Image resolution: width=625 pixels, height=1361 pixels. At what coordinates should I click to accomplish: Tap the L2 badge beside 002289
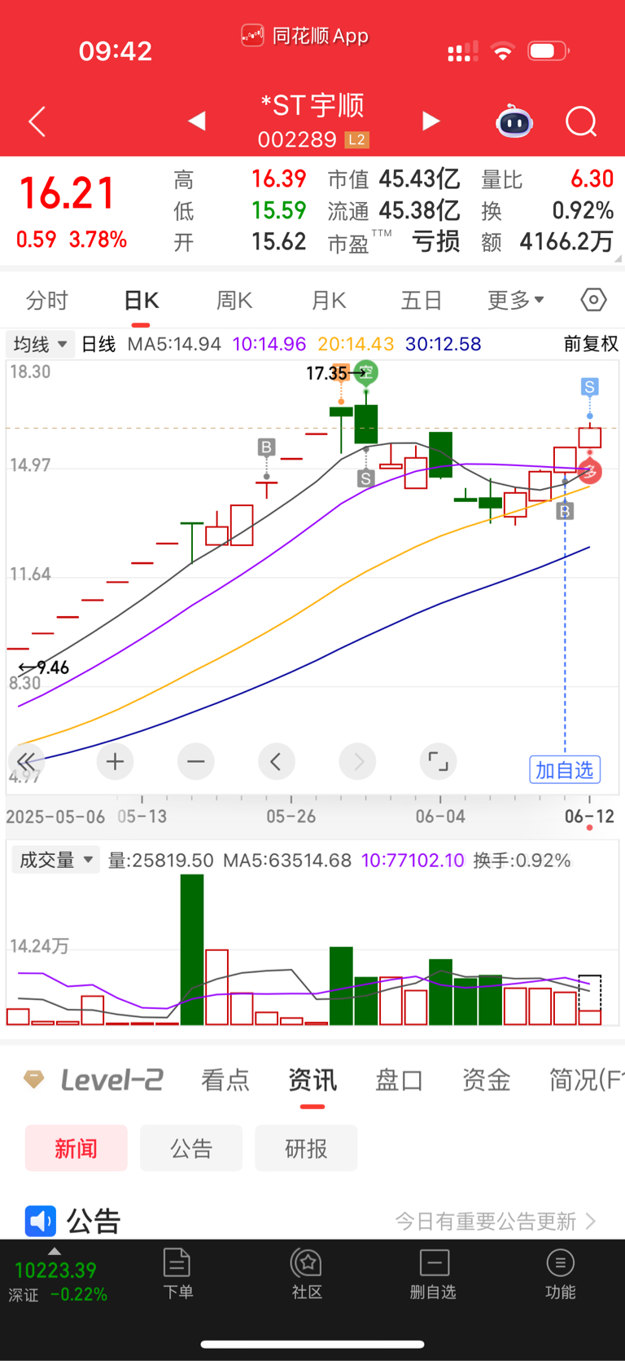tap(356, 139)
